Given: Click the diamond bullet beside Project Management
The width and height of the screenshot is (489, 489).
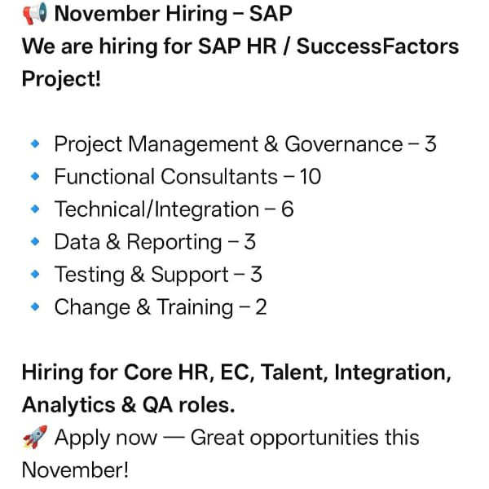Looking at the screenshot, I should pos(34,144).
